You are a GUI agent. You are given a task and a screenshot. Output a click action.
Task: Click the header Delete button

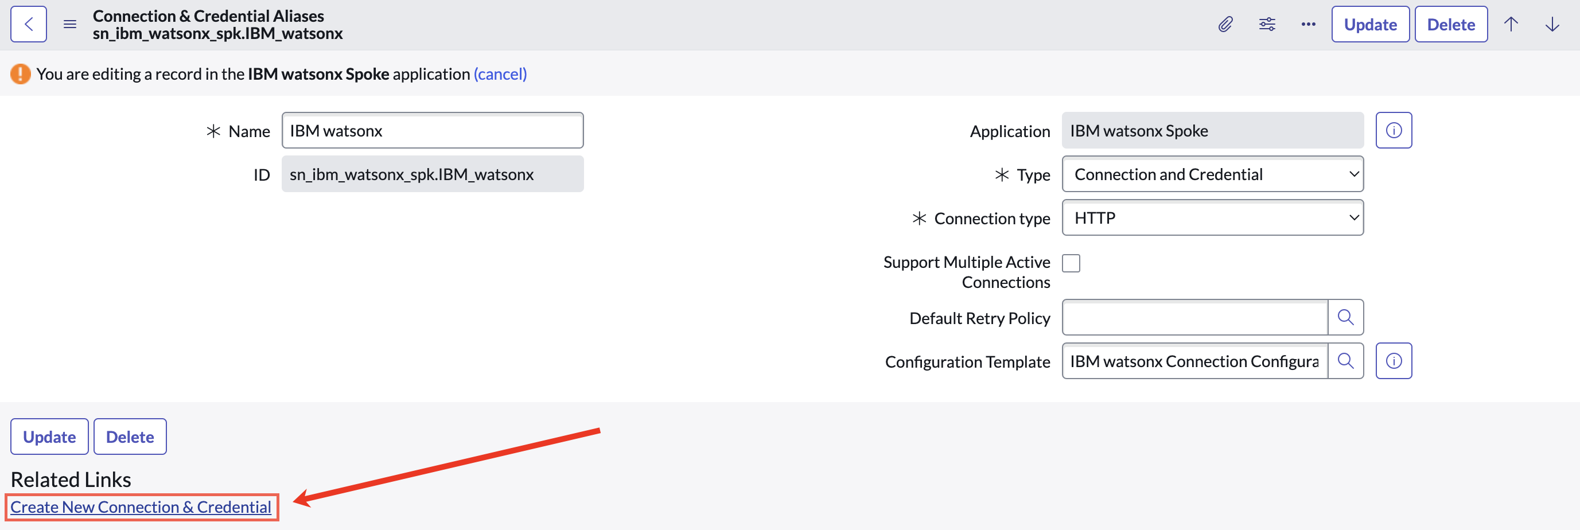(1450, 25)
